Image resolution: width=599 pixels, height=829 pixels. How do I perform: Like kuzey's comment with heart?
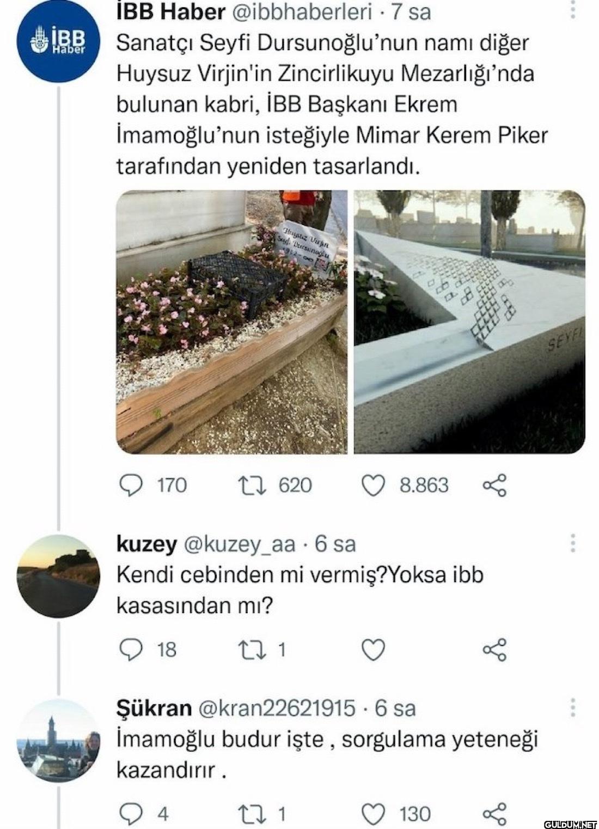(374, 649)
